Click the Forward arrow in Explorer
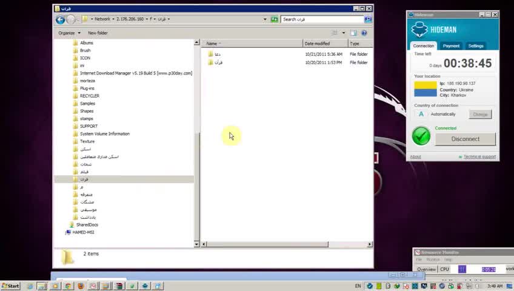 (71, 19)
